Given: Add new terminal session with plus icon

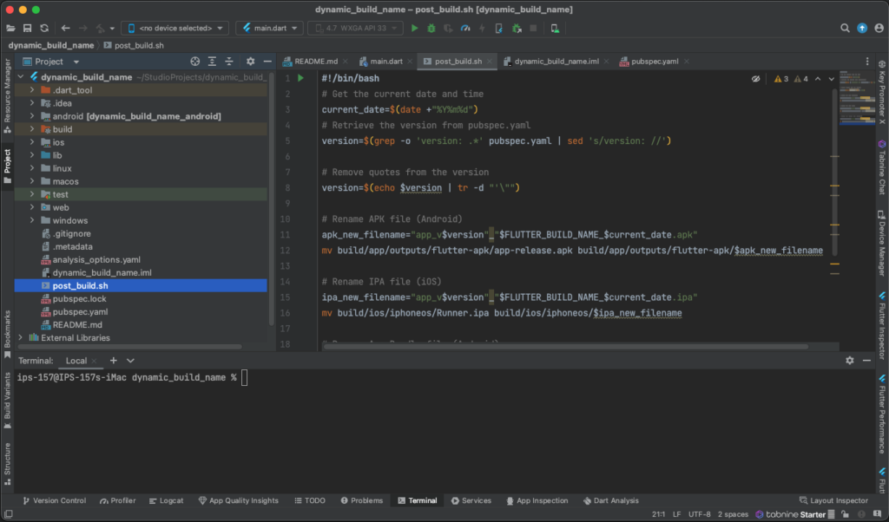Looking at the screenshot, I should [x=113, y=361].
